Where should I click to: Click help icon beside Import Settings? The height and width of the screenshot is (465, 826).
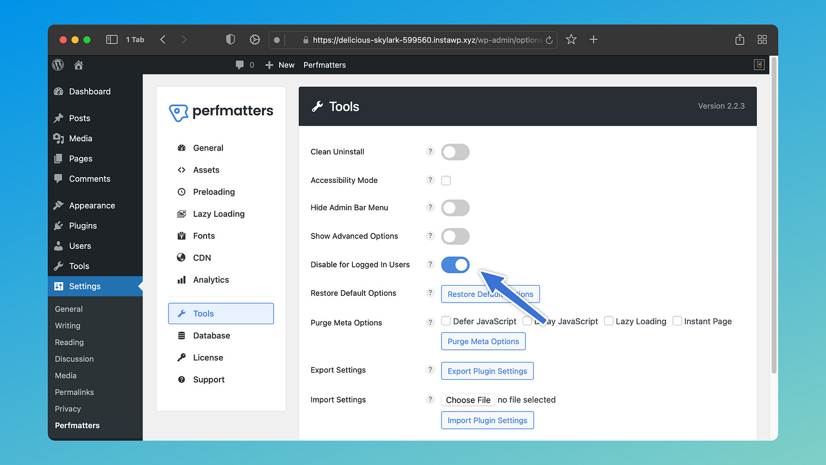(x=430, y=399)
